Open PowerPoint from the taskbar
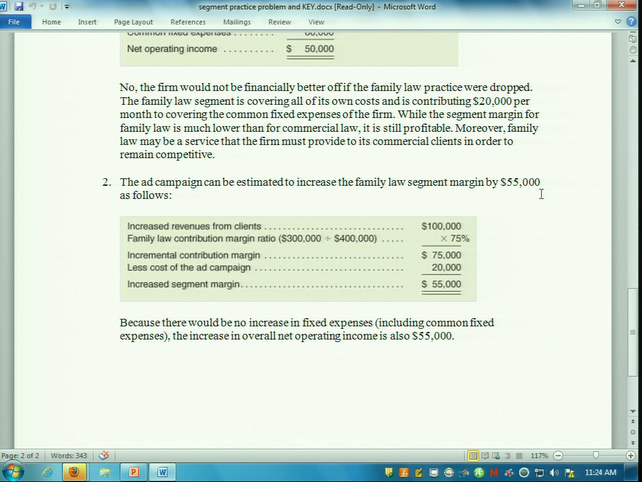The width and height of the screenshot is (642, 482). [x=134, y=472]
